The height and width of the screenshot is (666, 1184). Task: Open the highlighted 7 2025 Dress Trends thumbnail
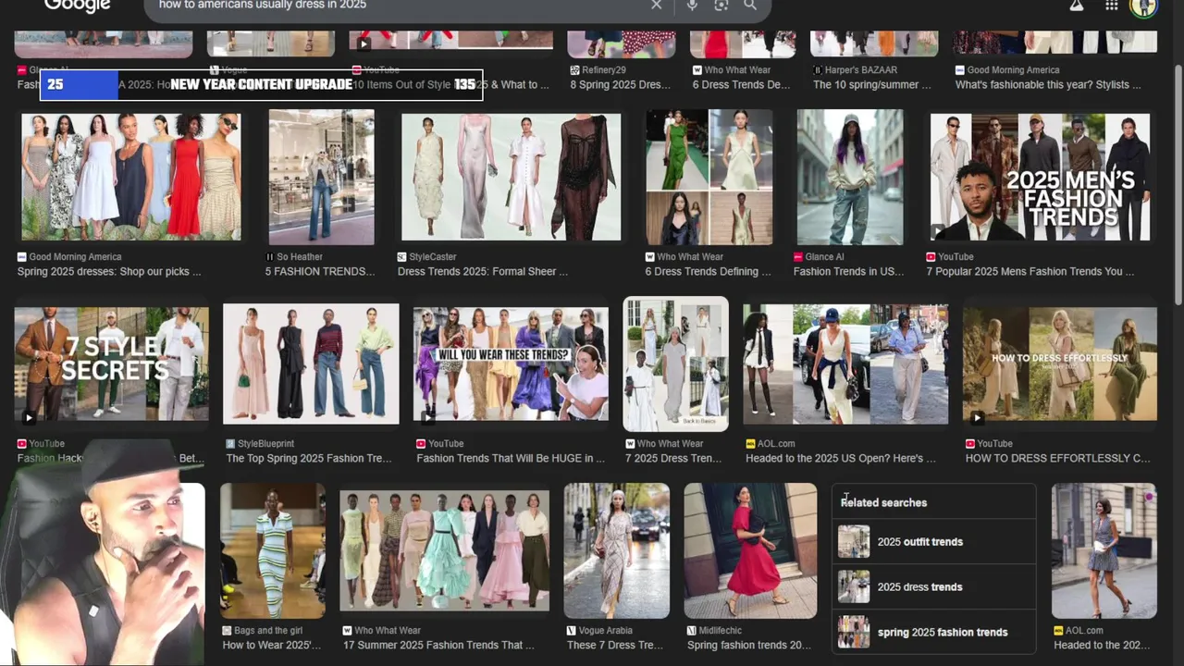(x=675, y=364)
